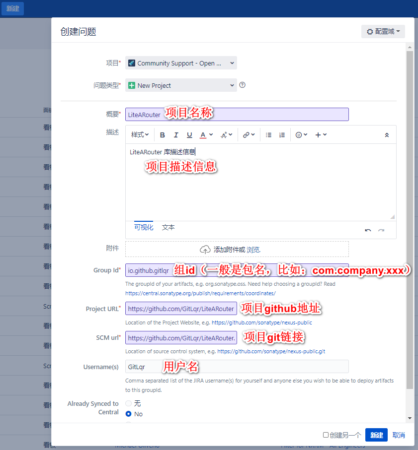Open the insert link dropdown
The image size is (418, 450).
pos(249,135)
